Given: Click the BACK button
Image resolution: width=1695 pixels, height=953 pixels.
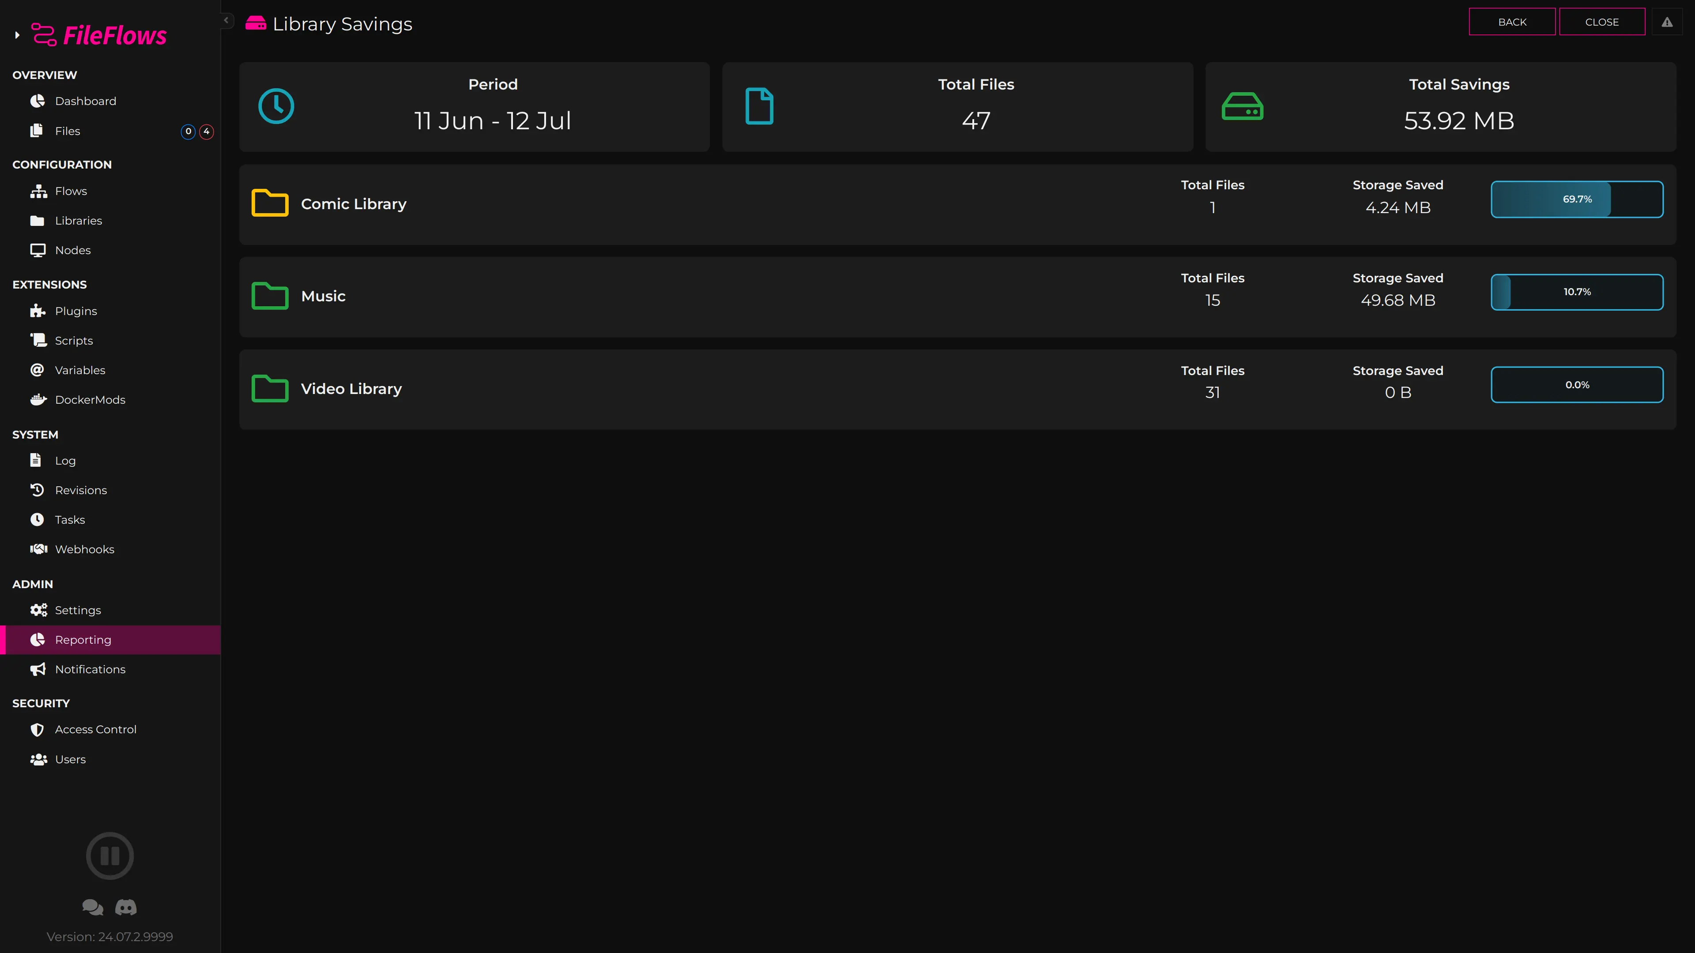Looking at the screenshot, I should click(x=1512, y=22).
